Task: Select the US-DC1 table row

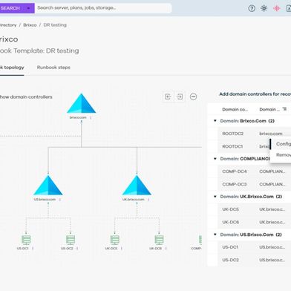Action: coord(254,247)
